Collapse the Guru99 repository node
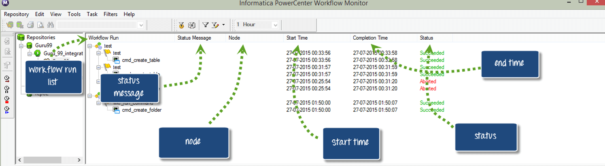605x166 pixels. pos(21,45)
